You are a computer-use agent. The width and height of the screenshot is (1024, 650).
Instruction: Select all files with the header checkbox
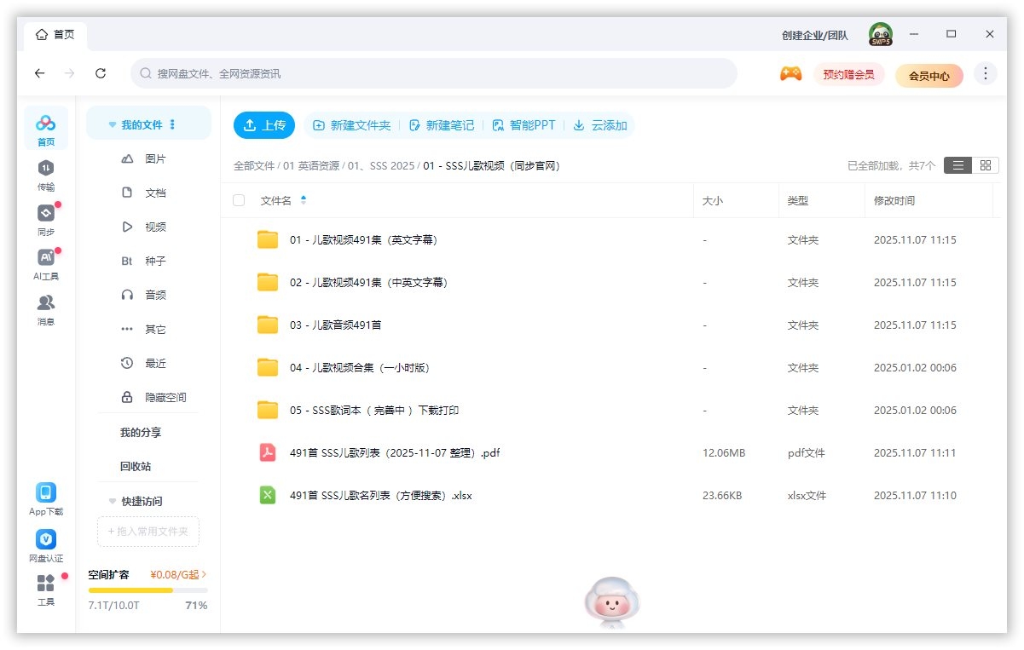click(239, 199)
